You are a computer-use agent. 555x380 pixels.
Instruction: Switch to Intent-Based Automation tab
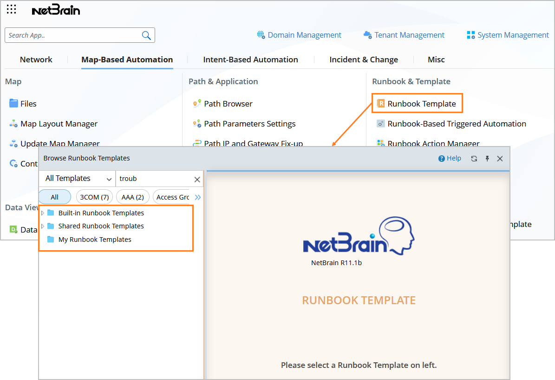click(251, 60)
